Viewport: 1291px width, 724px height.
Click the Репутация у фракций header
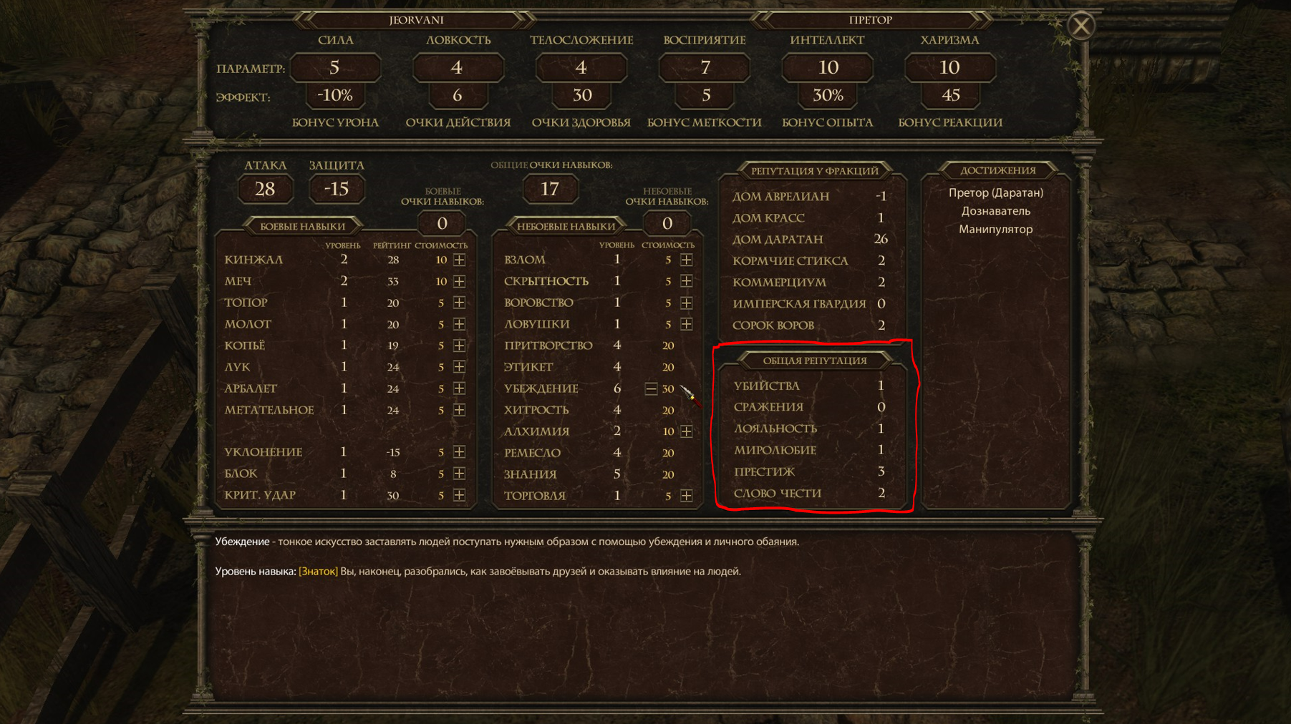(814, 171)
